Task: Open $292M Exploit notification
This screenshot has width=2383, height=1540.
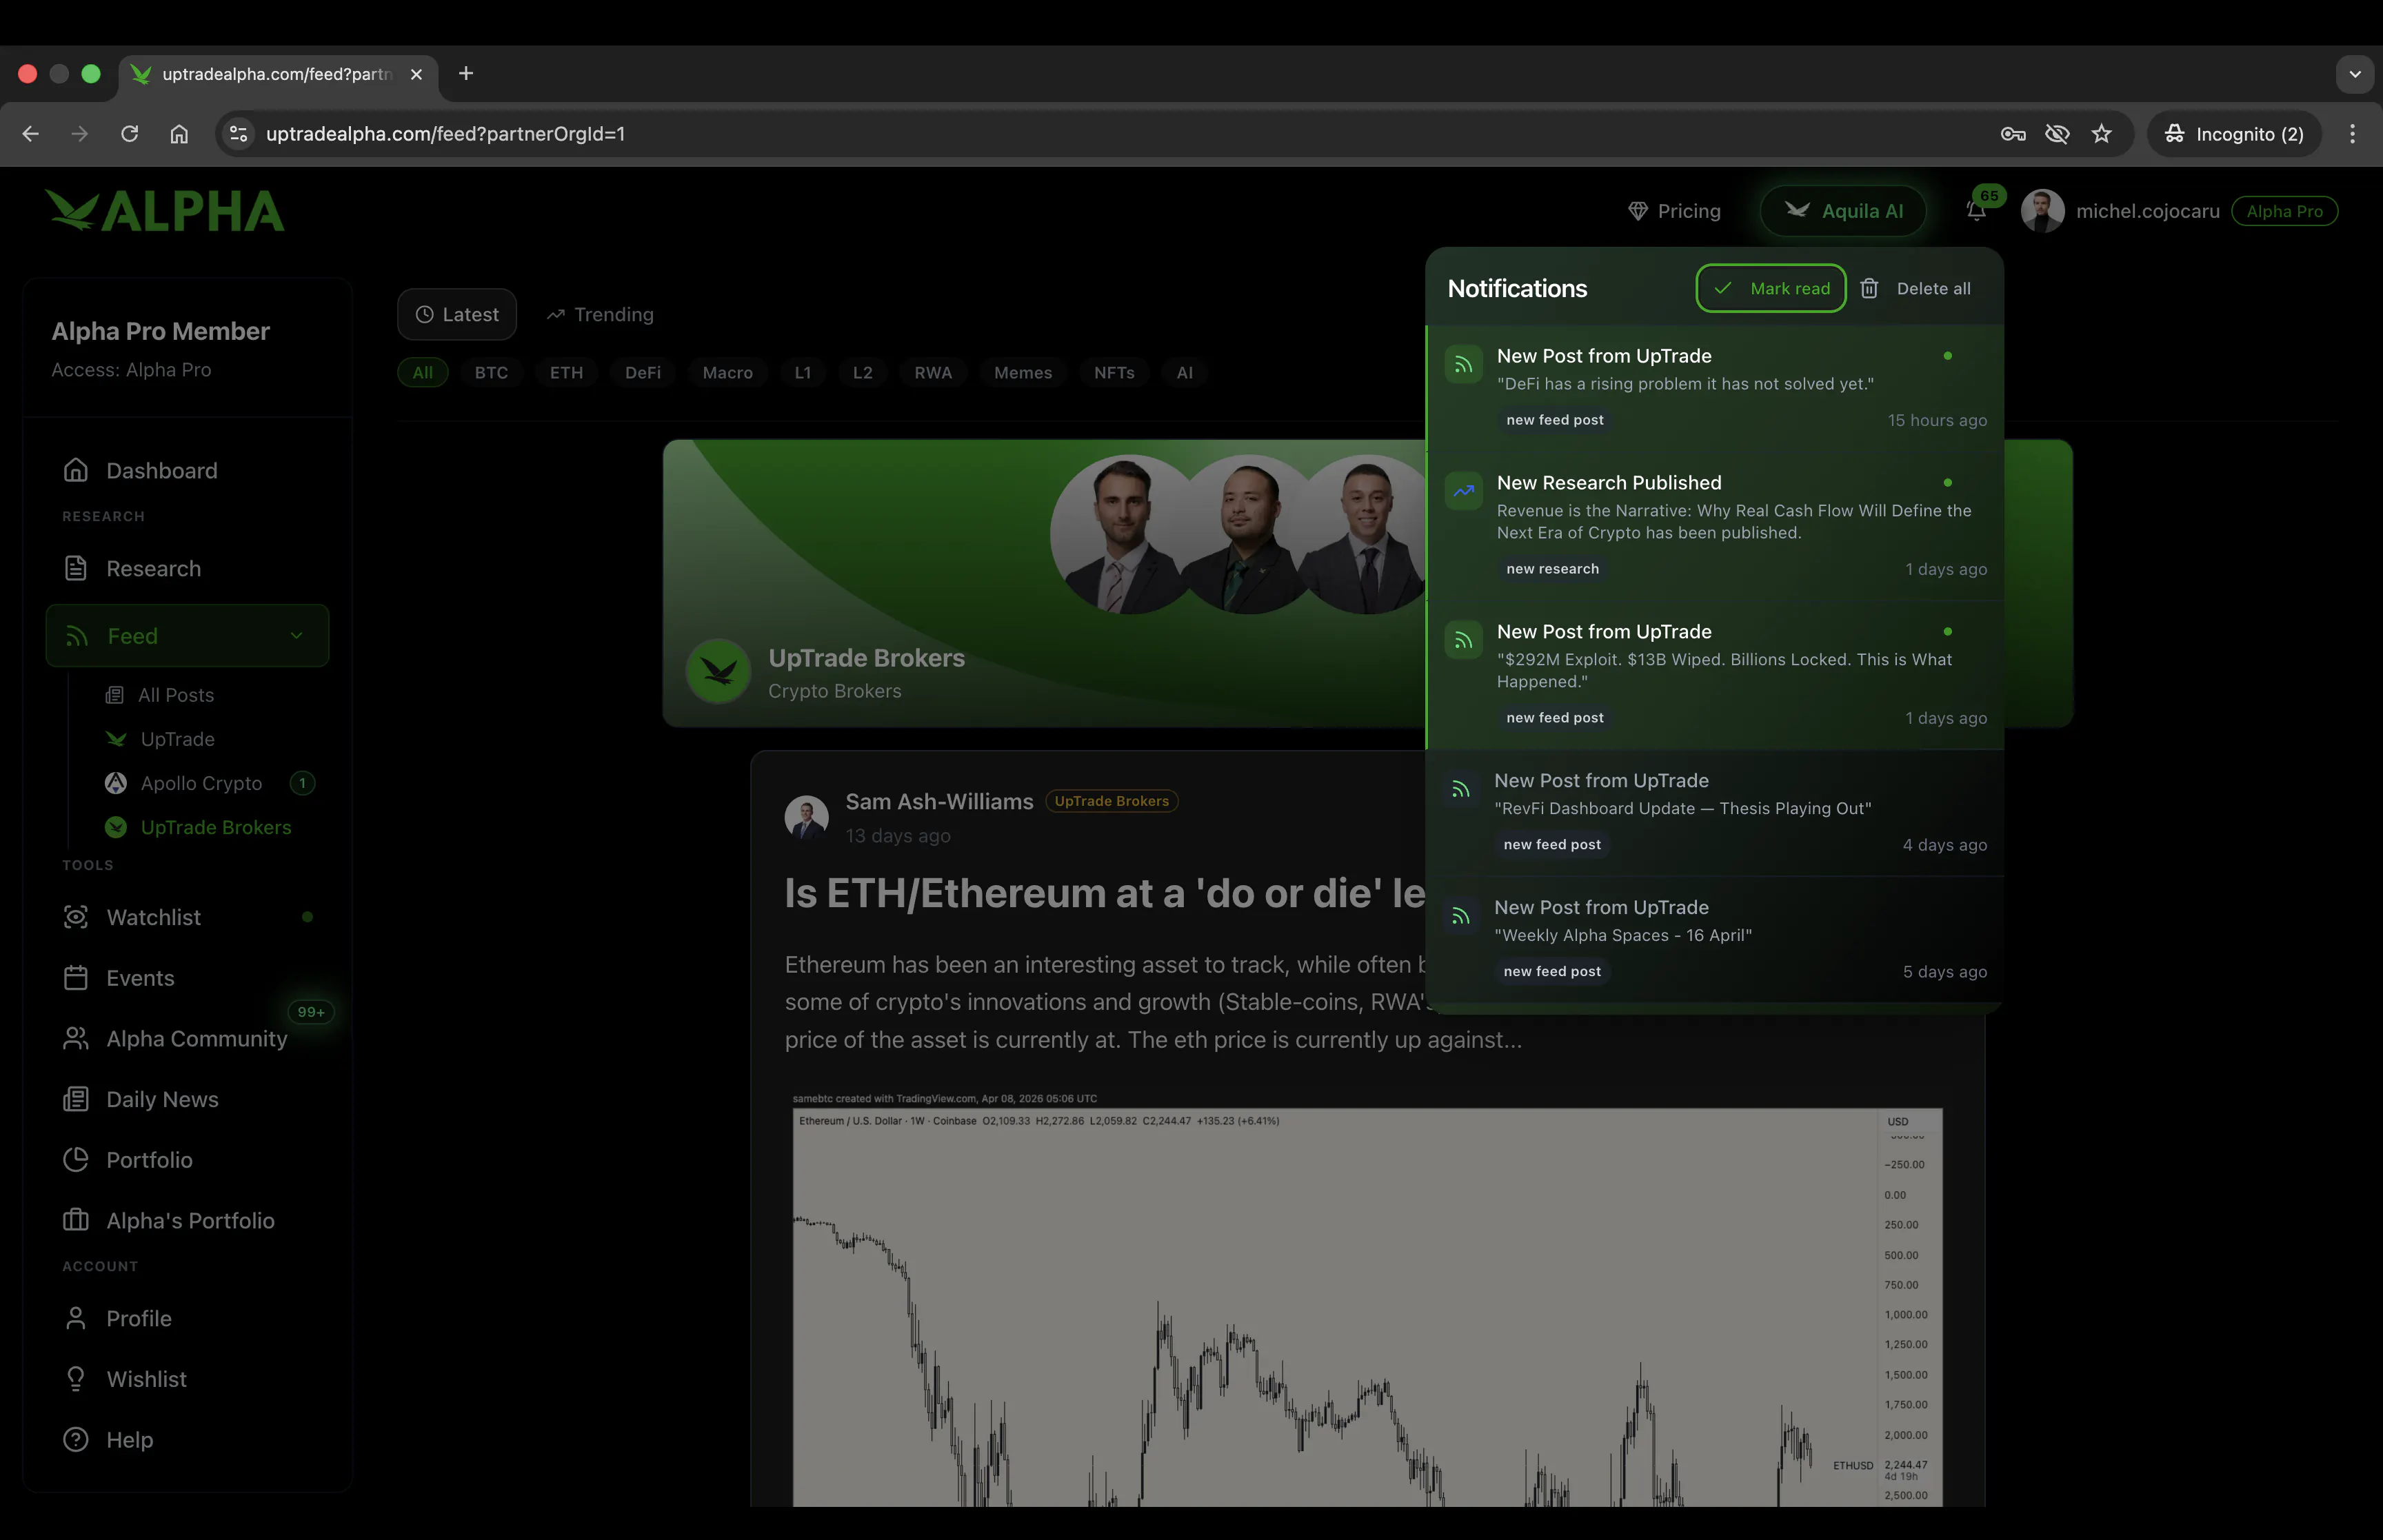Action: click(x=1715, y=675)
